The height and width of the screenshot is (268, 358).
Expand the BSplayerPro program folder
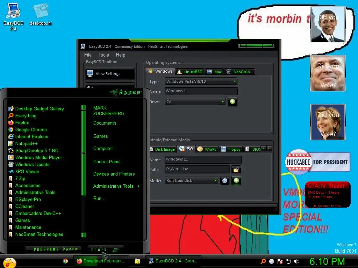[24, 199]
